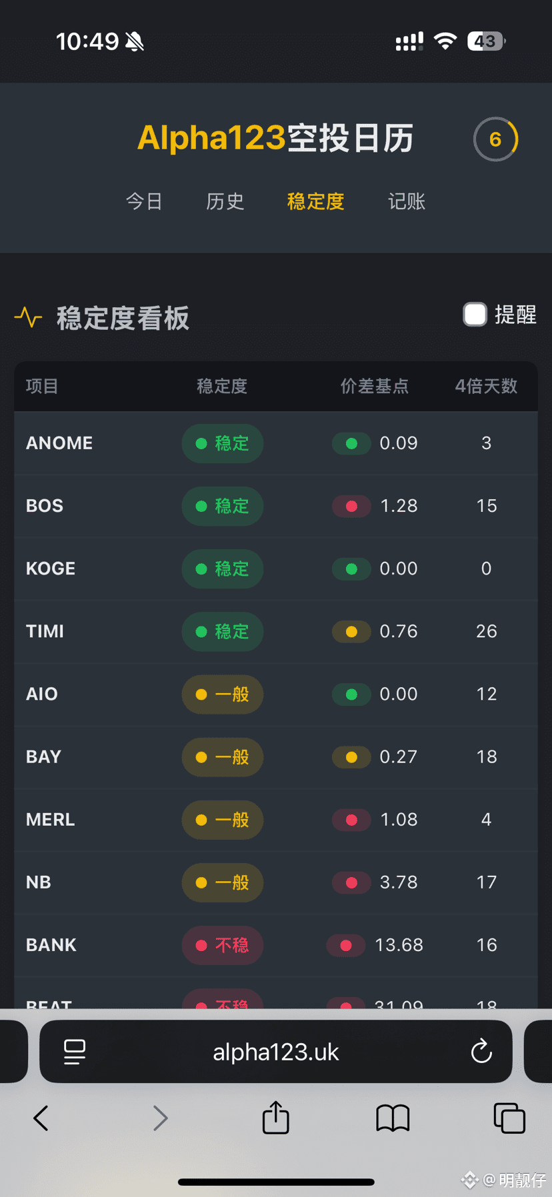Click the Safari page reload icon
The width and height of the screenshot is (552, 1197).
[481, 1052]
